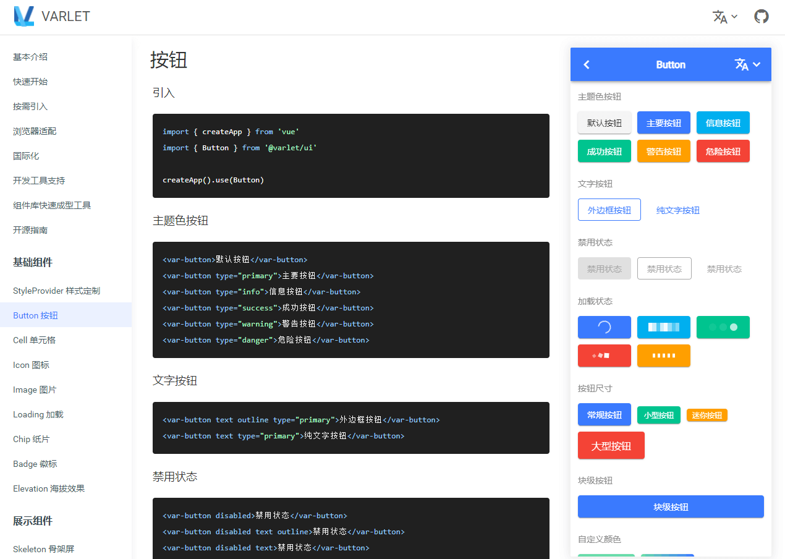Click the 禁用状态 heading in main content
This screenshot has height=559, width=785.
click(x=175, y=476)
